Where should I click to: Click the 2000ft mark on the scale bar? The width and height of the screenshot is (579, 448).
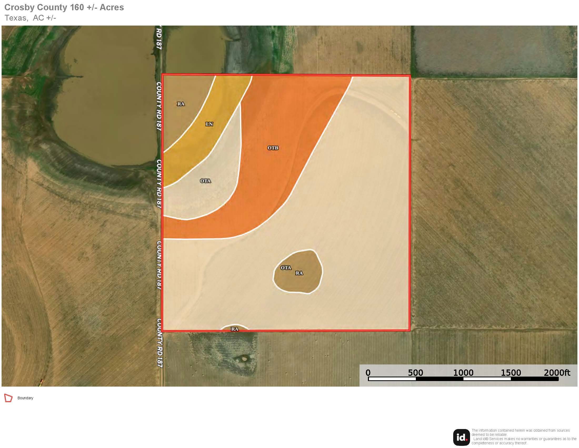[556, 373]
